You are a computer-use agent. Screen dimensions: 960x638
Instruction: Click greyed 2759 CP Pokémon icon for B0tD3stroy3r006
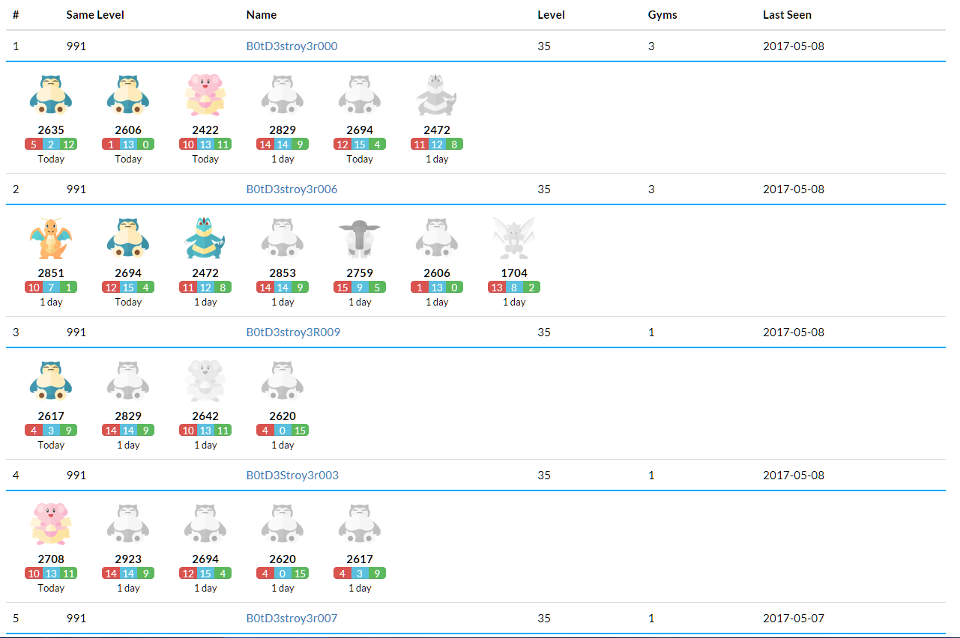(360, 237)
